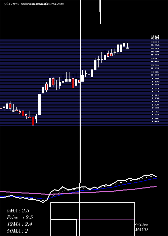The height and width of the screenshot is (236, 168).
Task: Click the "USA DHX" ticker label
Action: (11, 4)
